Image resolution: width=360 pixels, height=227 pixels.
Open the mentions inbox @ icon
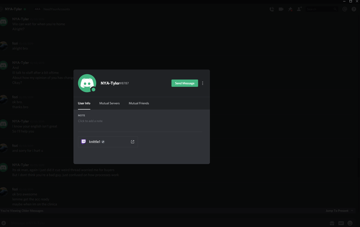point(345,9)
